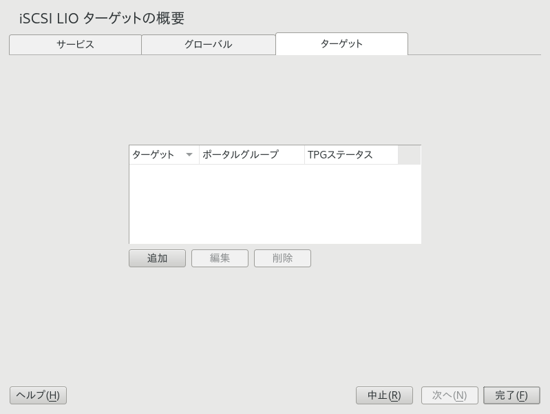Click divider between ターゲット and ポータルグループ headers

tap(199, 155)
